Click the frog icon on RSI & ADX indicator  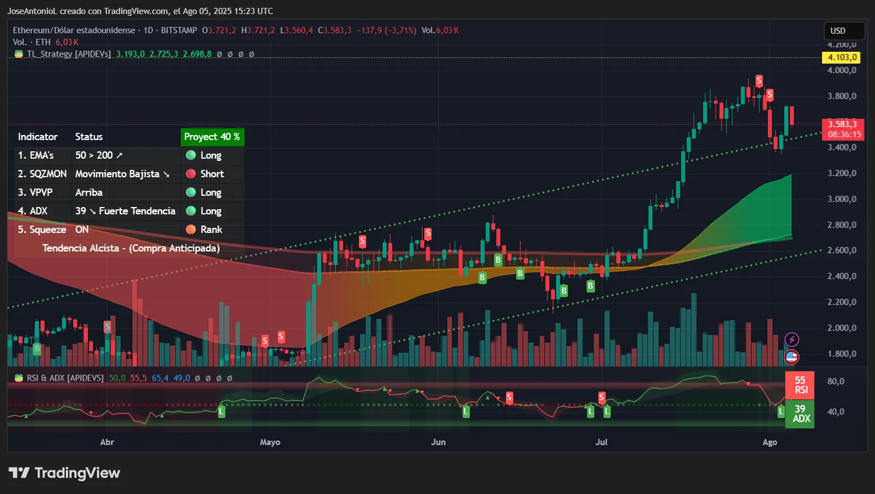tap(18, 378)
